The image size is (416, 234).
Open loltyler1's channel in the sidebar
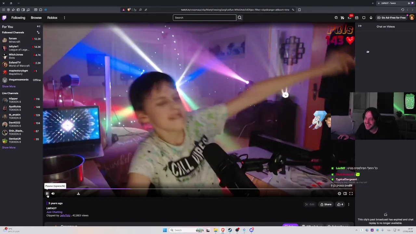(x=21, y=48)
